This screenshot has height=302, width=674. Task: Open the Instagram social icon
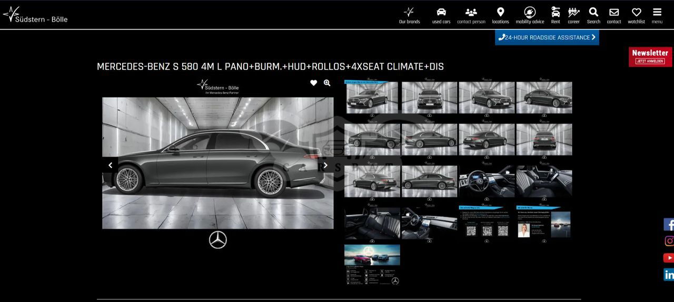coord(669,241)
